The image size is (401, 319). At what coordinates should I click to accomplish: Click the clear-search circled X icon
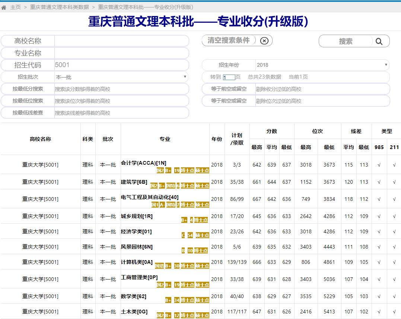coord(264,41)
